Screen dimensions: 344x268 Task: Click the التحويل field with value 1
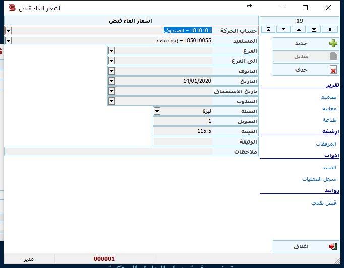(183, 121)
